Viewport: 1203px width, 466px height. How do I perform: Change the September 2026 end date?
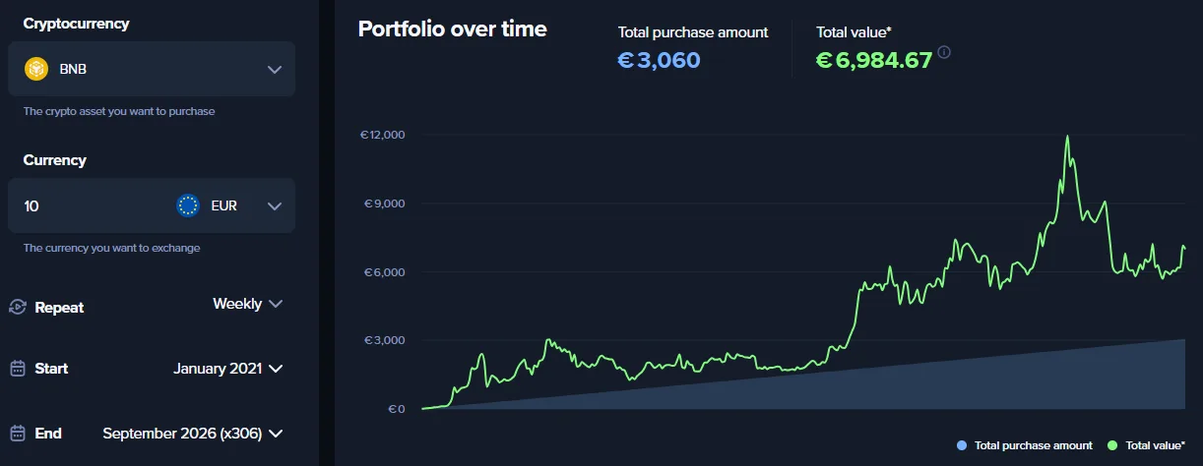pos(193,433)
